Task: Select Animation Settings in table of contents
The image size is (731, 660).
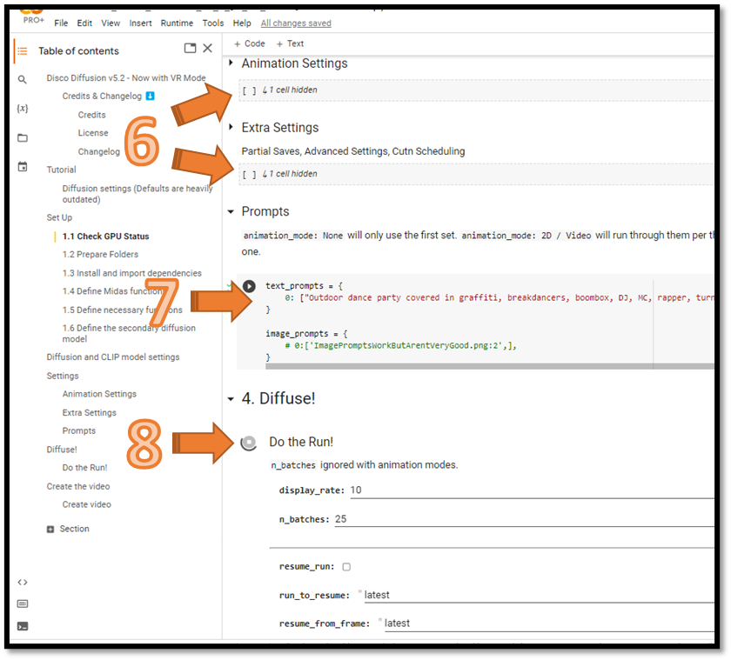Action: click(99, 394)
